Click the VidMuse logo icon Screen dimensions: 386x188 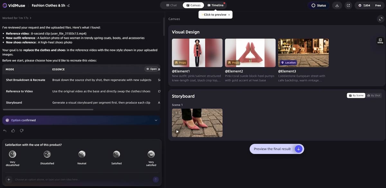coord(5,5)
